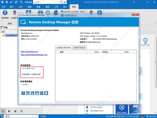Select the Loaded Add-Ons tab

click(64, 48)
